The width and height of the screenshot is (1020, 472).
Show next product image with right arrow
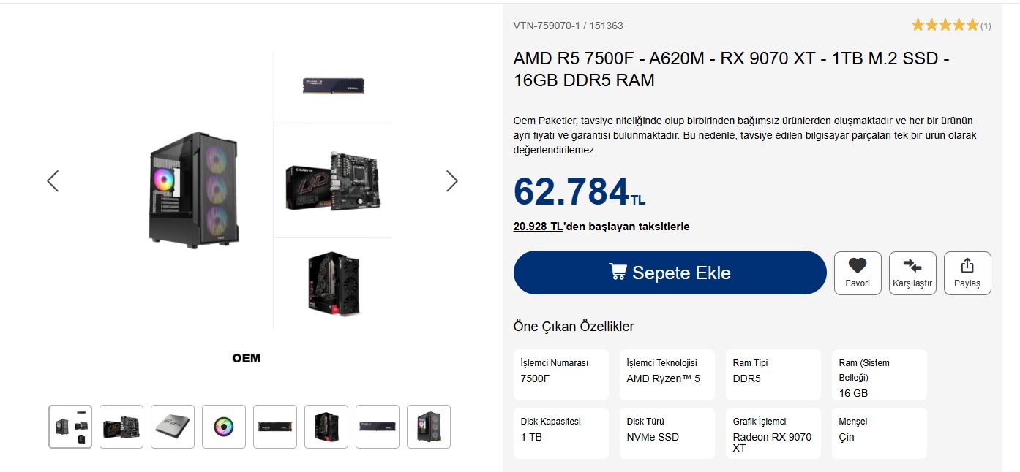(x=451, y=181)
